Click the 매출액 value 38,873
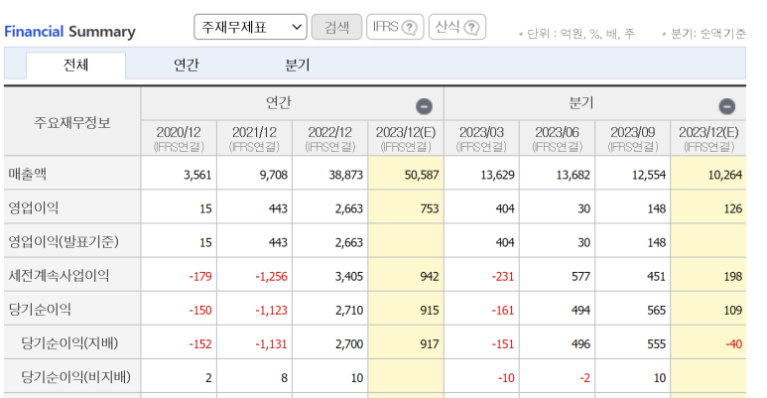Screen dimensions: 767x398 click(x=346, y=175)
